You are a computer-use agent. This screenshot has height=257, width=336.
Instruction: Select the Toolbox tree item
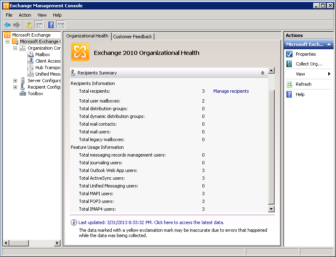(x=35, y=94)
